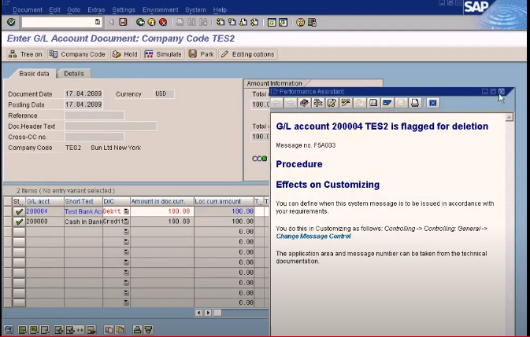Open the Document menu

point(28,9)
